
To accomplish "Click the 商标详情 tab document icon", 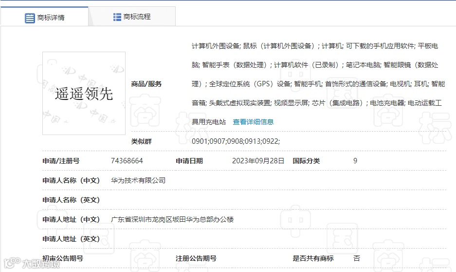I will pyautogui.click(x=30, y=18).
